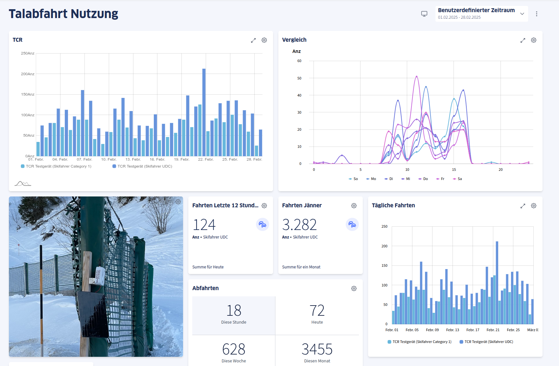Open the TCR panel settings gear
559x366 pixels.
pyautogui.click(x=264, y=40)
